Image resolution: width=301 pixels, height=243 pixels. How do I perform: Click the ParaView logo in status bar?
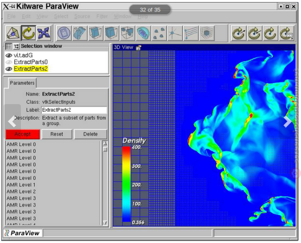click(22, 233)
